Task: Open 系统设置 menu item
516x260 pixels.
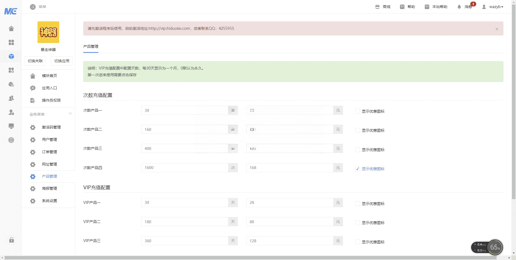Action: tap(49, 201)
